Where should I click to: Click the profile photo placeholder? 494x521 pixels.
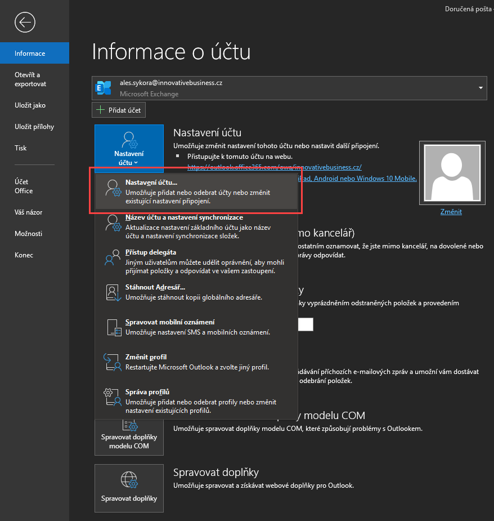[452, 173]
